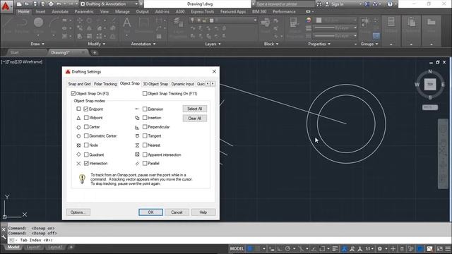Toggle ortho mode icon in status bar
This screenshot has height=254, width=452.
point(280,249)
